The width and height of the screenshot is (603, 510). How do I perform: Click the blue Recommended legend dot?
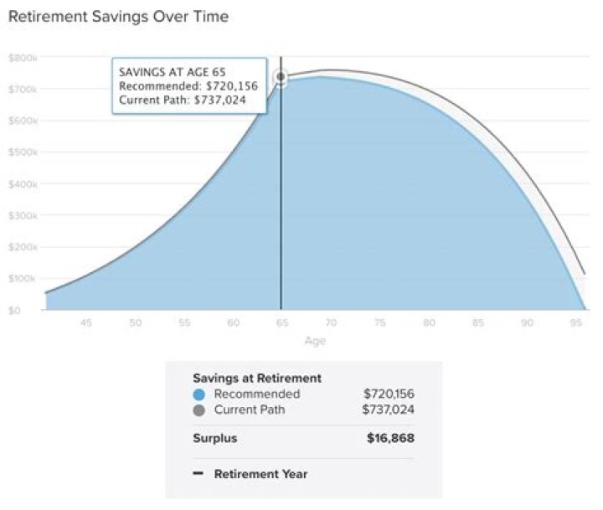tap(198, 394)
